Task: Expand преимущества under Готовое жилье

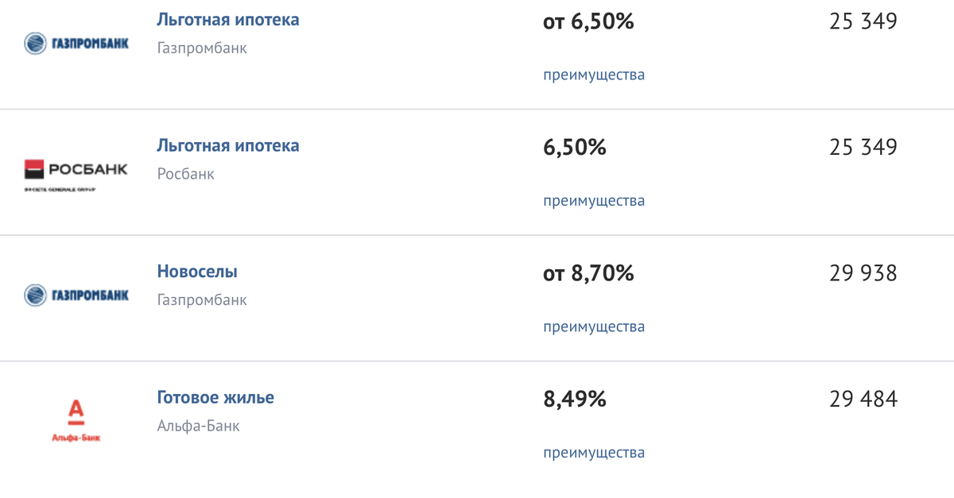Action: (595, 452)
